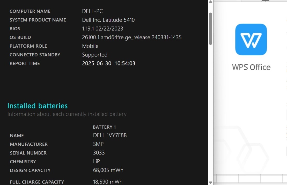Click the report date 2025-06-30
This screenshot has height=185, width=287.
pos(97,63)
